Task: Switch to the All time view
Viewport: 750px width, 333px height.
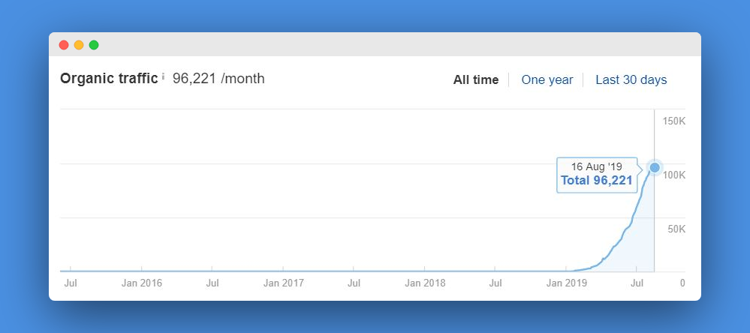Action: point(476,79)
